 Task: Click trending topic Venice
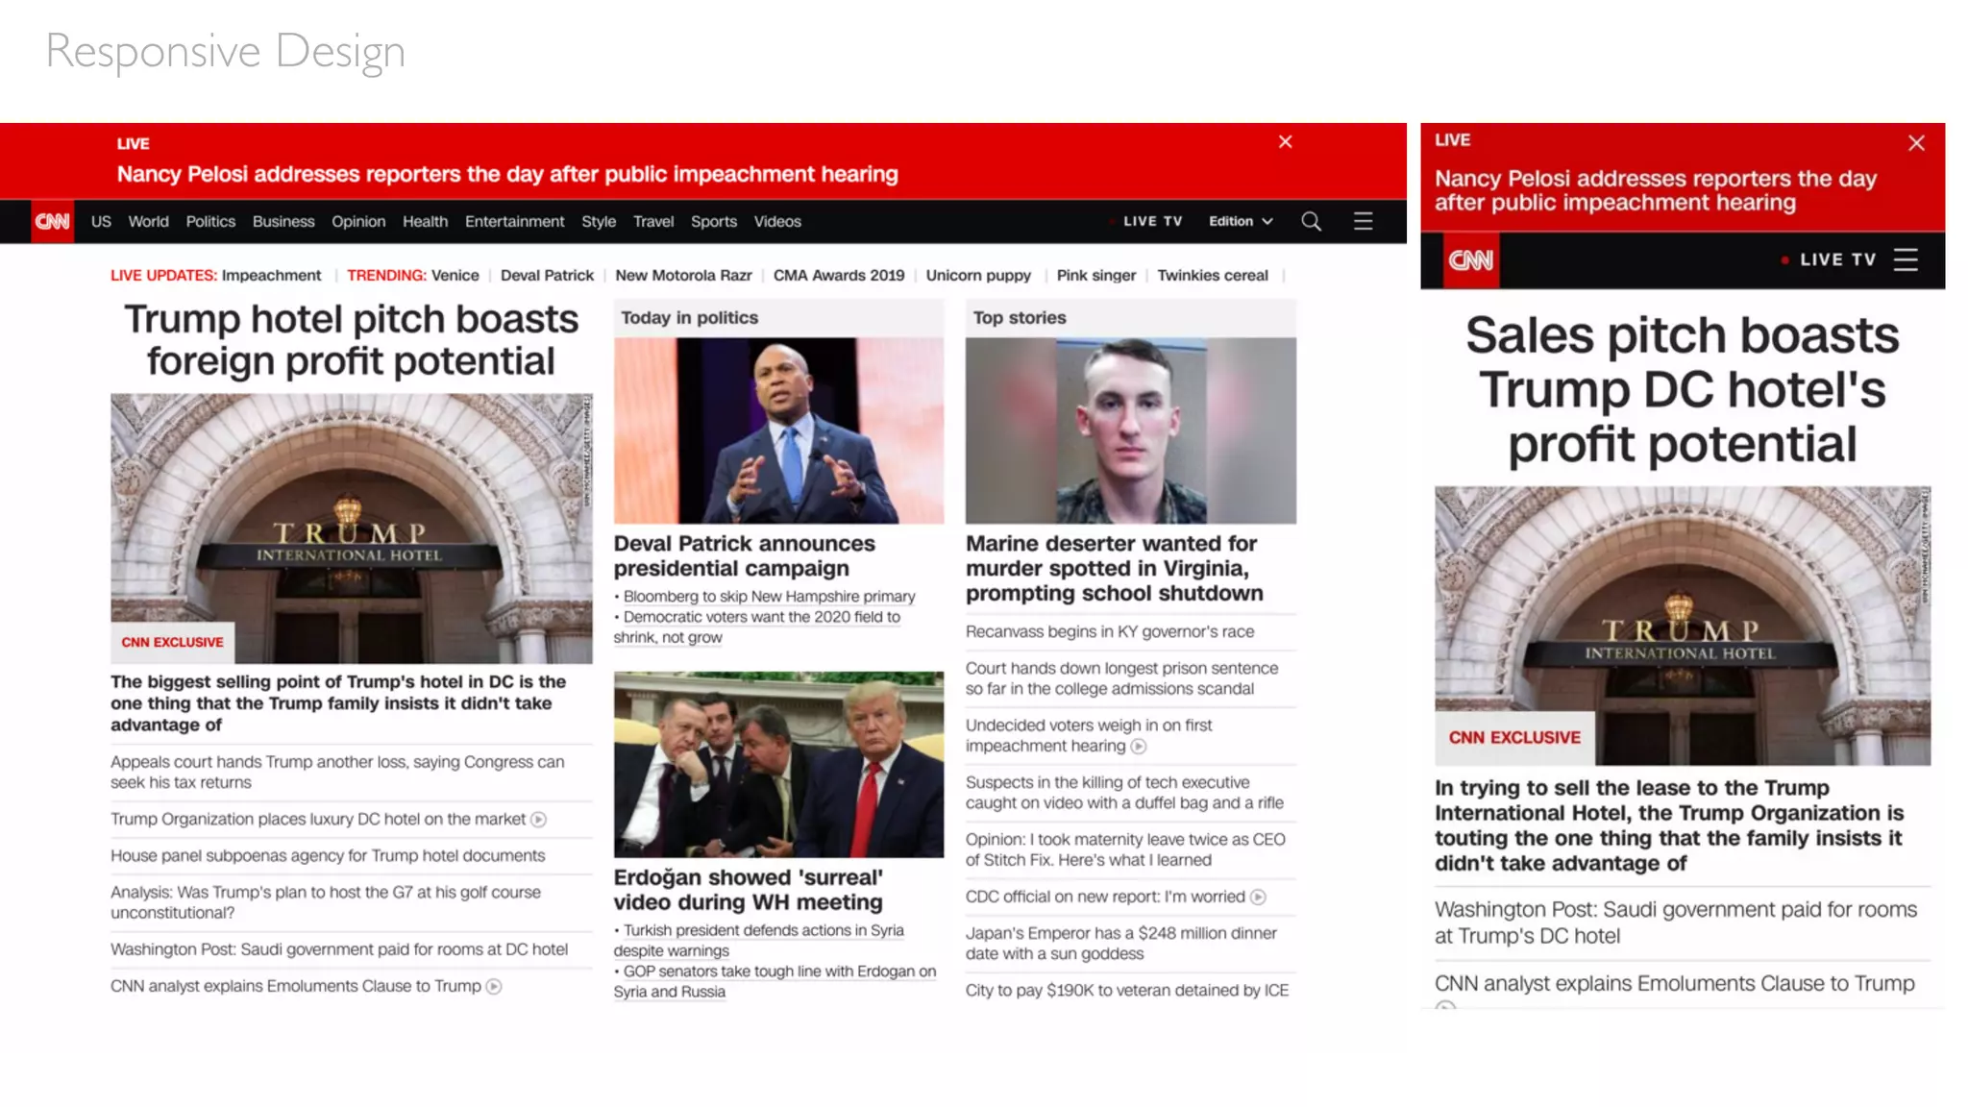455,276
